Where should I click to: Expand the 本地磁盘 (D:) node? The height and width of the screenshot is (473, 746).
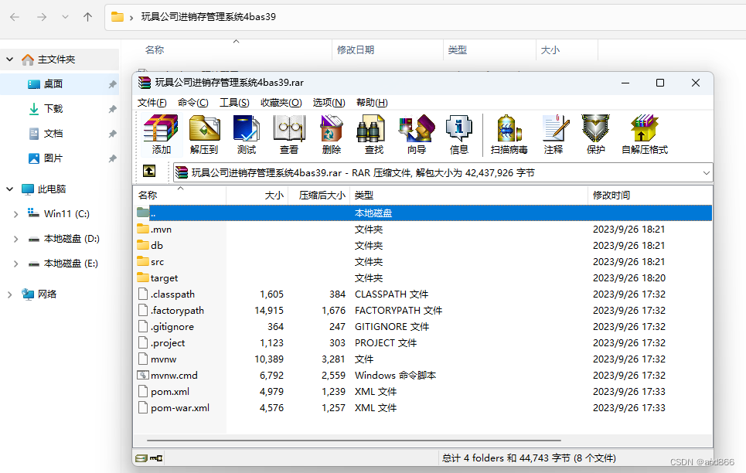click(15, 239)
